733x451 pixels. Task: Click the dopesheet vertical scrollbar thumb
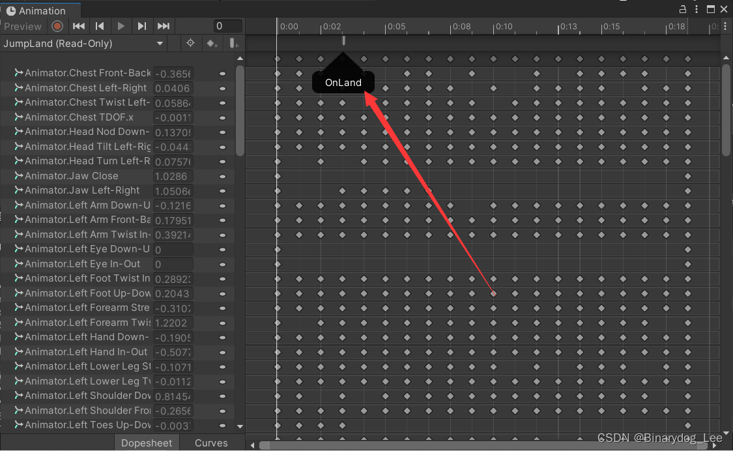[726, 110]
